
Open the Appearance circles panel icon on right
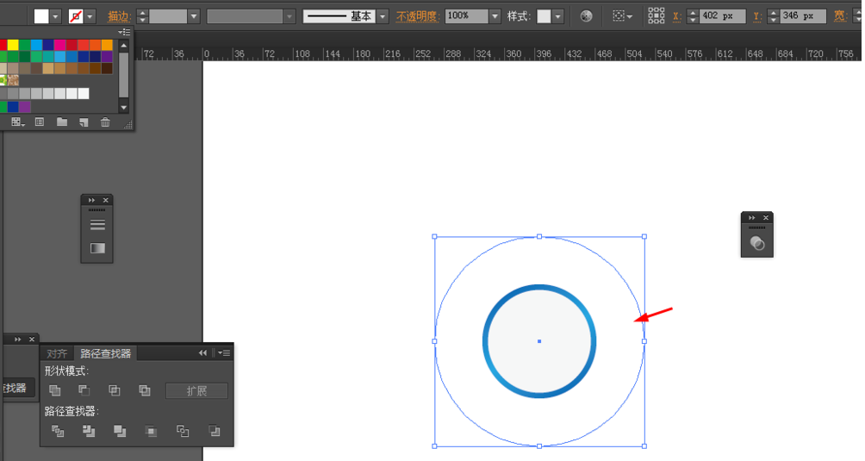click(x=757, y=243)
